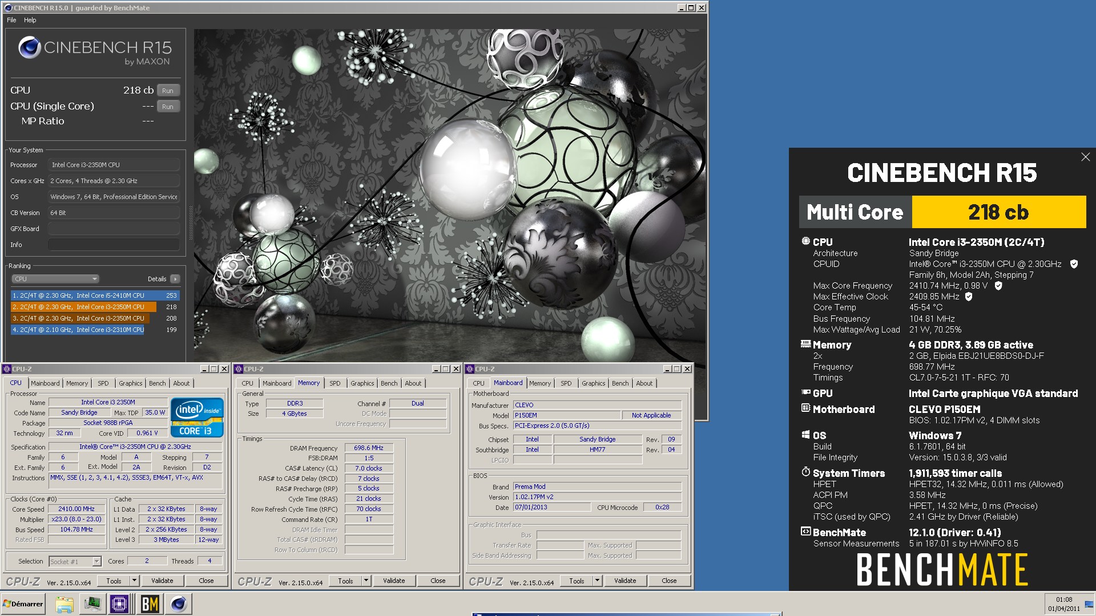Click Cinebench title bar icon
Viewport: 1096px width, 616px height.
pos(8,8)
